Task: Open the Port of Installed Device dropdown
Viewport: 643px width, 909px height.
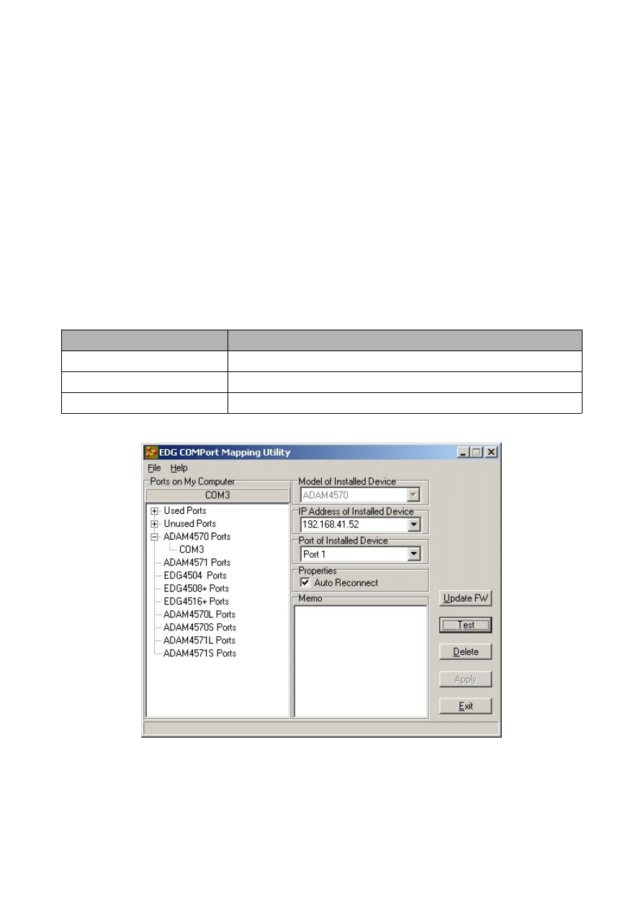Action: point(413,554)
